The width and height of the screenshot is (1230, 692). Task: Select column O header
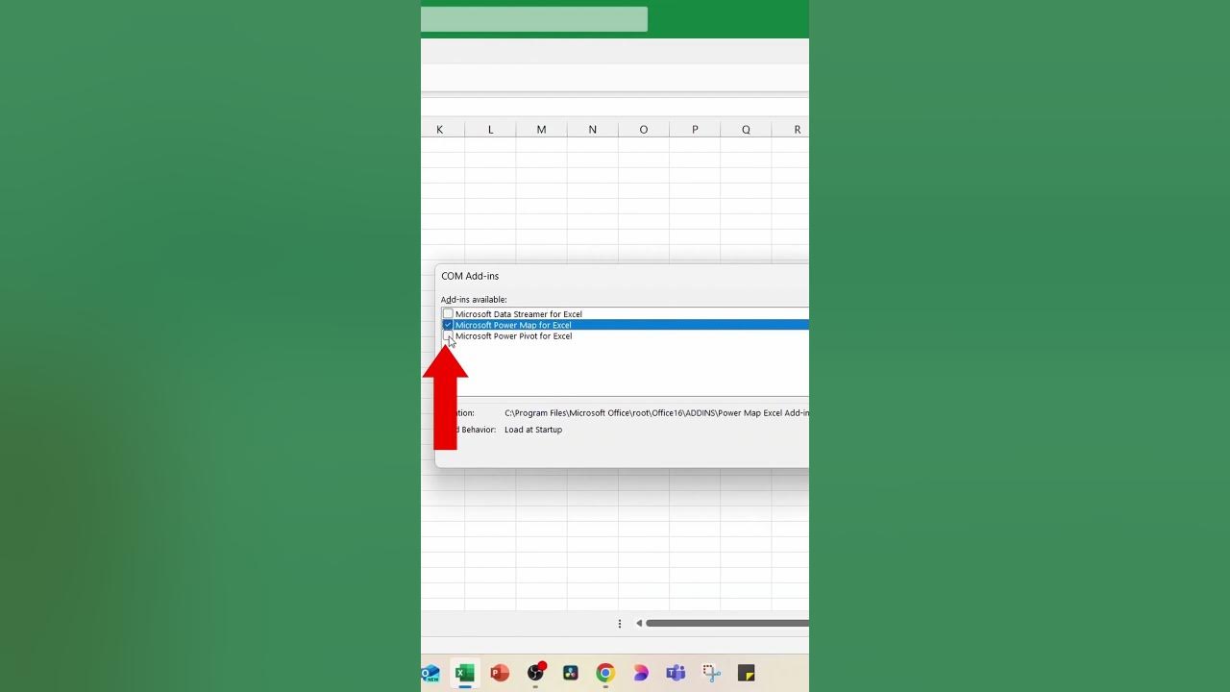643,130
